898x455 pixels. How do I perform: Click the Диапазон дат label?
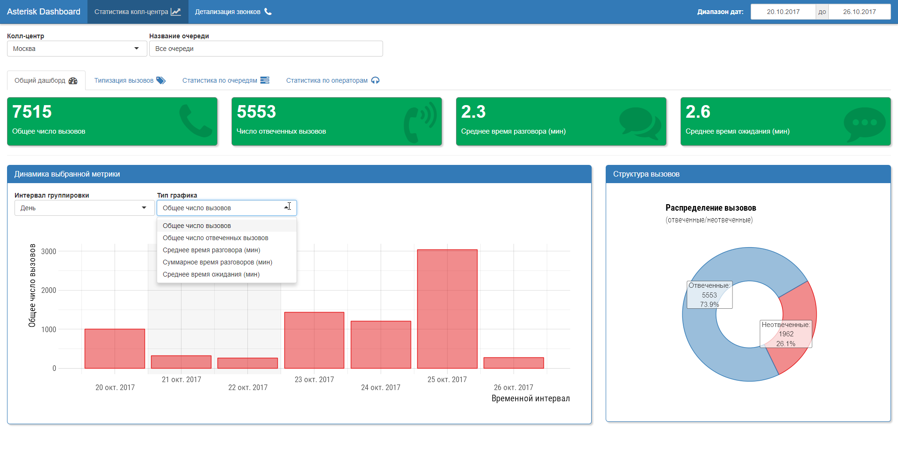tap(720, 12)
